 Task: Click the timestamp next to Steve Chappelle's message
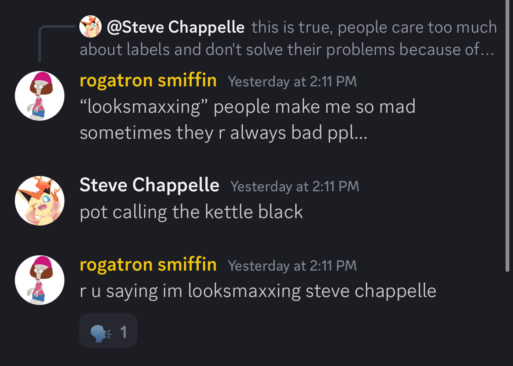tap(294, 186)
